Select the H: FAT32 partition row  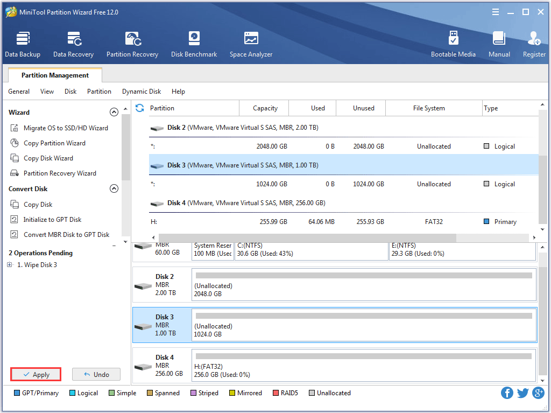(x=344, y=222)
